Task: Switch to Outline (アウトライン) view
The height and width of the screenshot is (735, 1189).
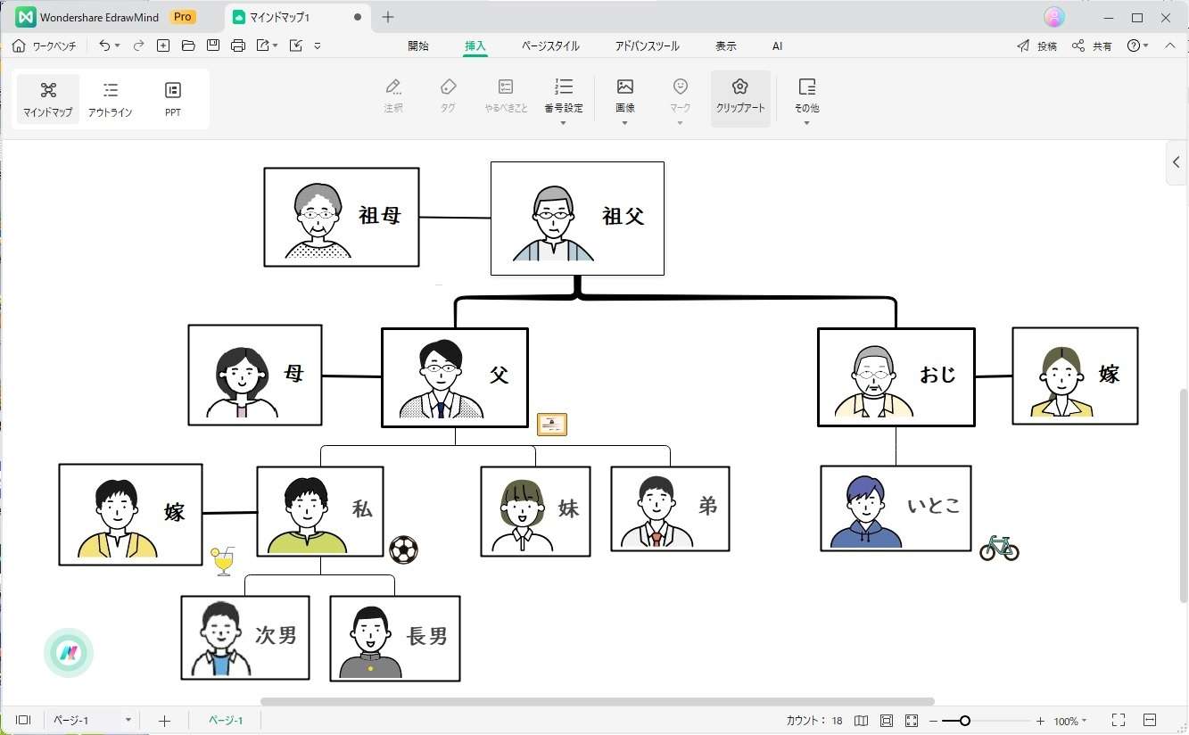Action: [x=110, y=98]
